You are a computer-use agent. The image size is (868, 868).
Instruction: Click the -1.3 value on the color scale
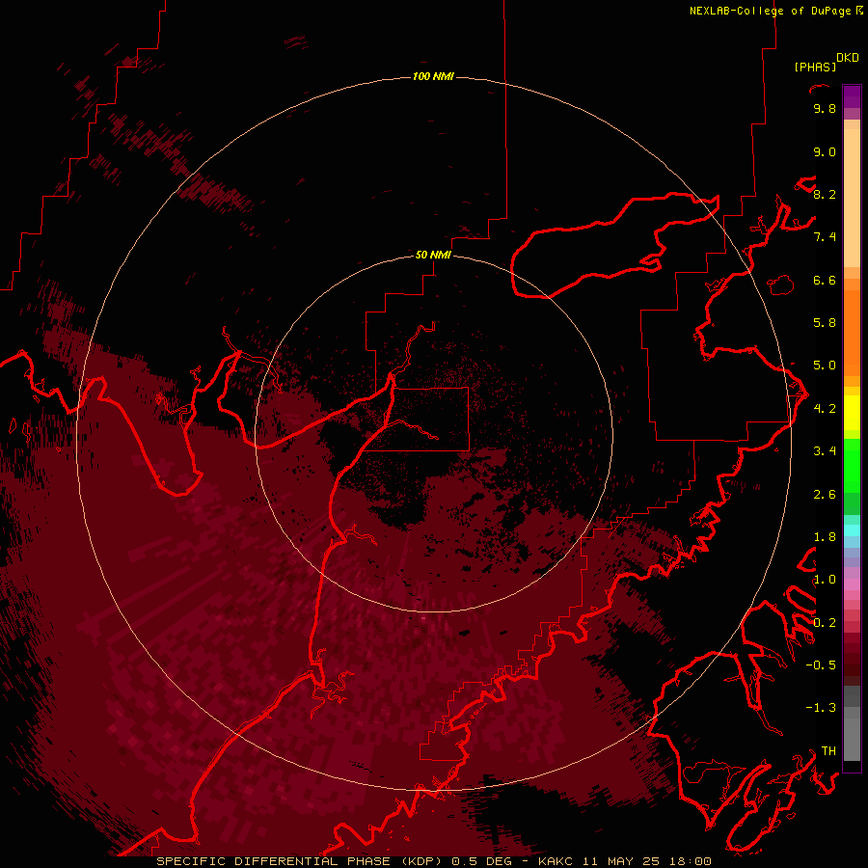pos(821,708)
